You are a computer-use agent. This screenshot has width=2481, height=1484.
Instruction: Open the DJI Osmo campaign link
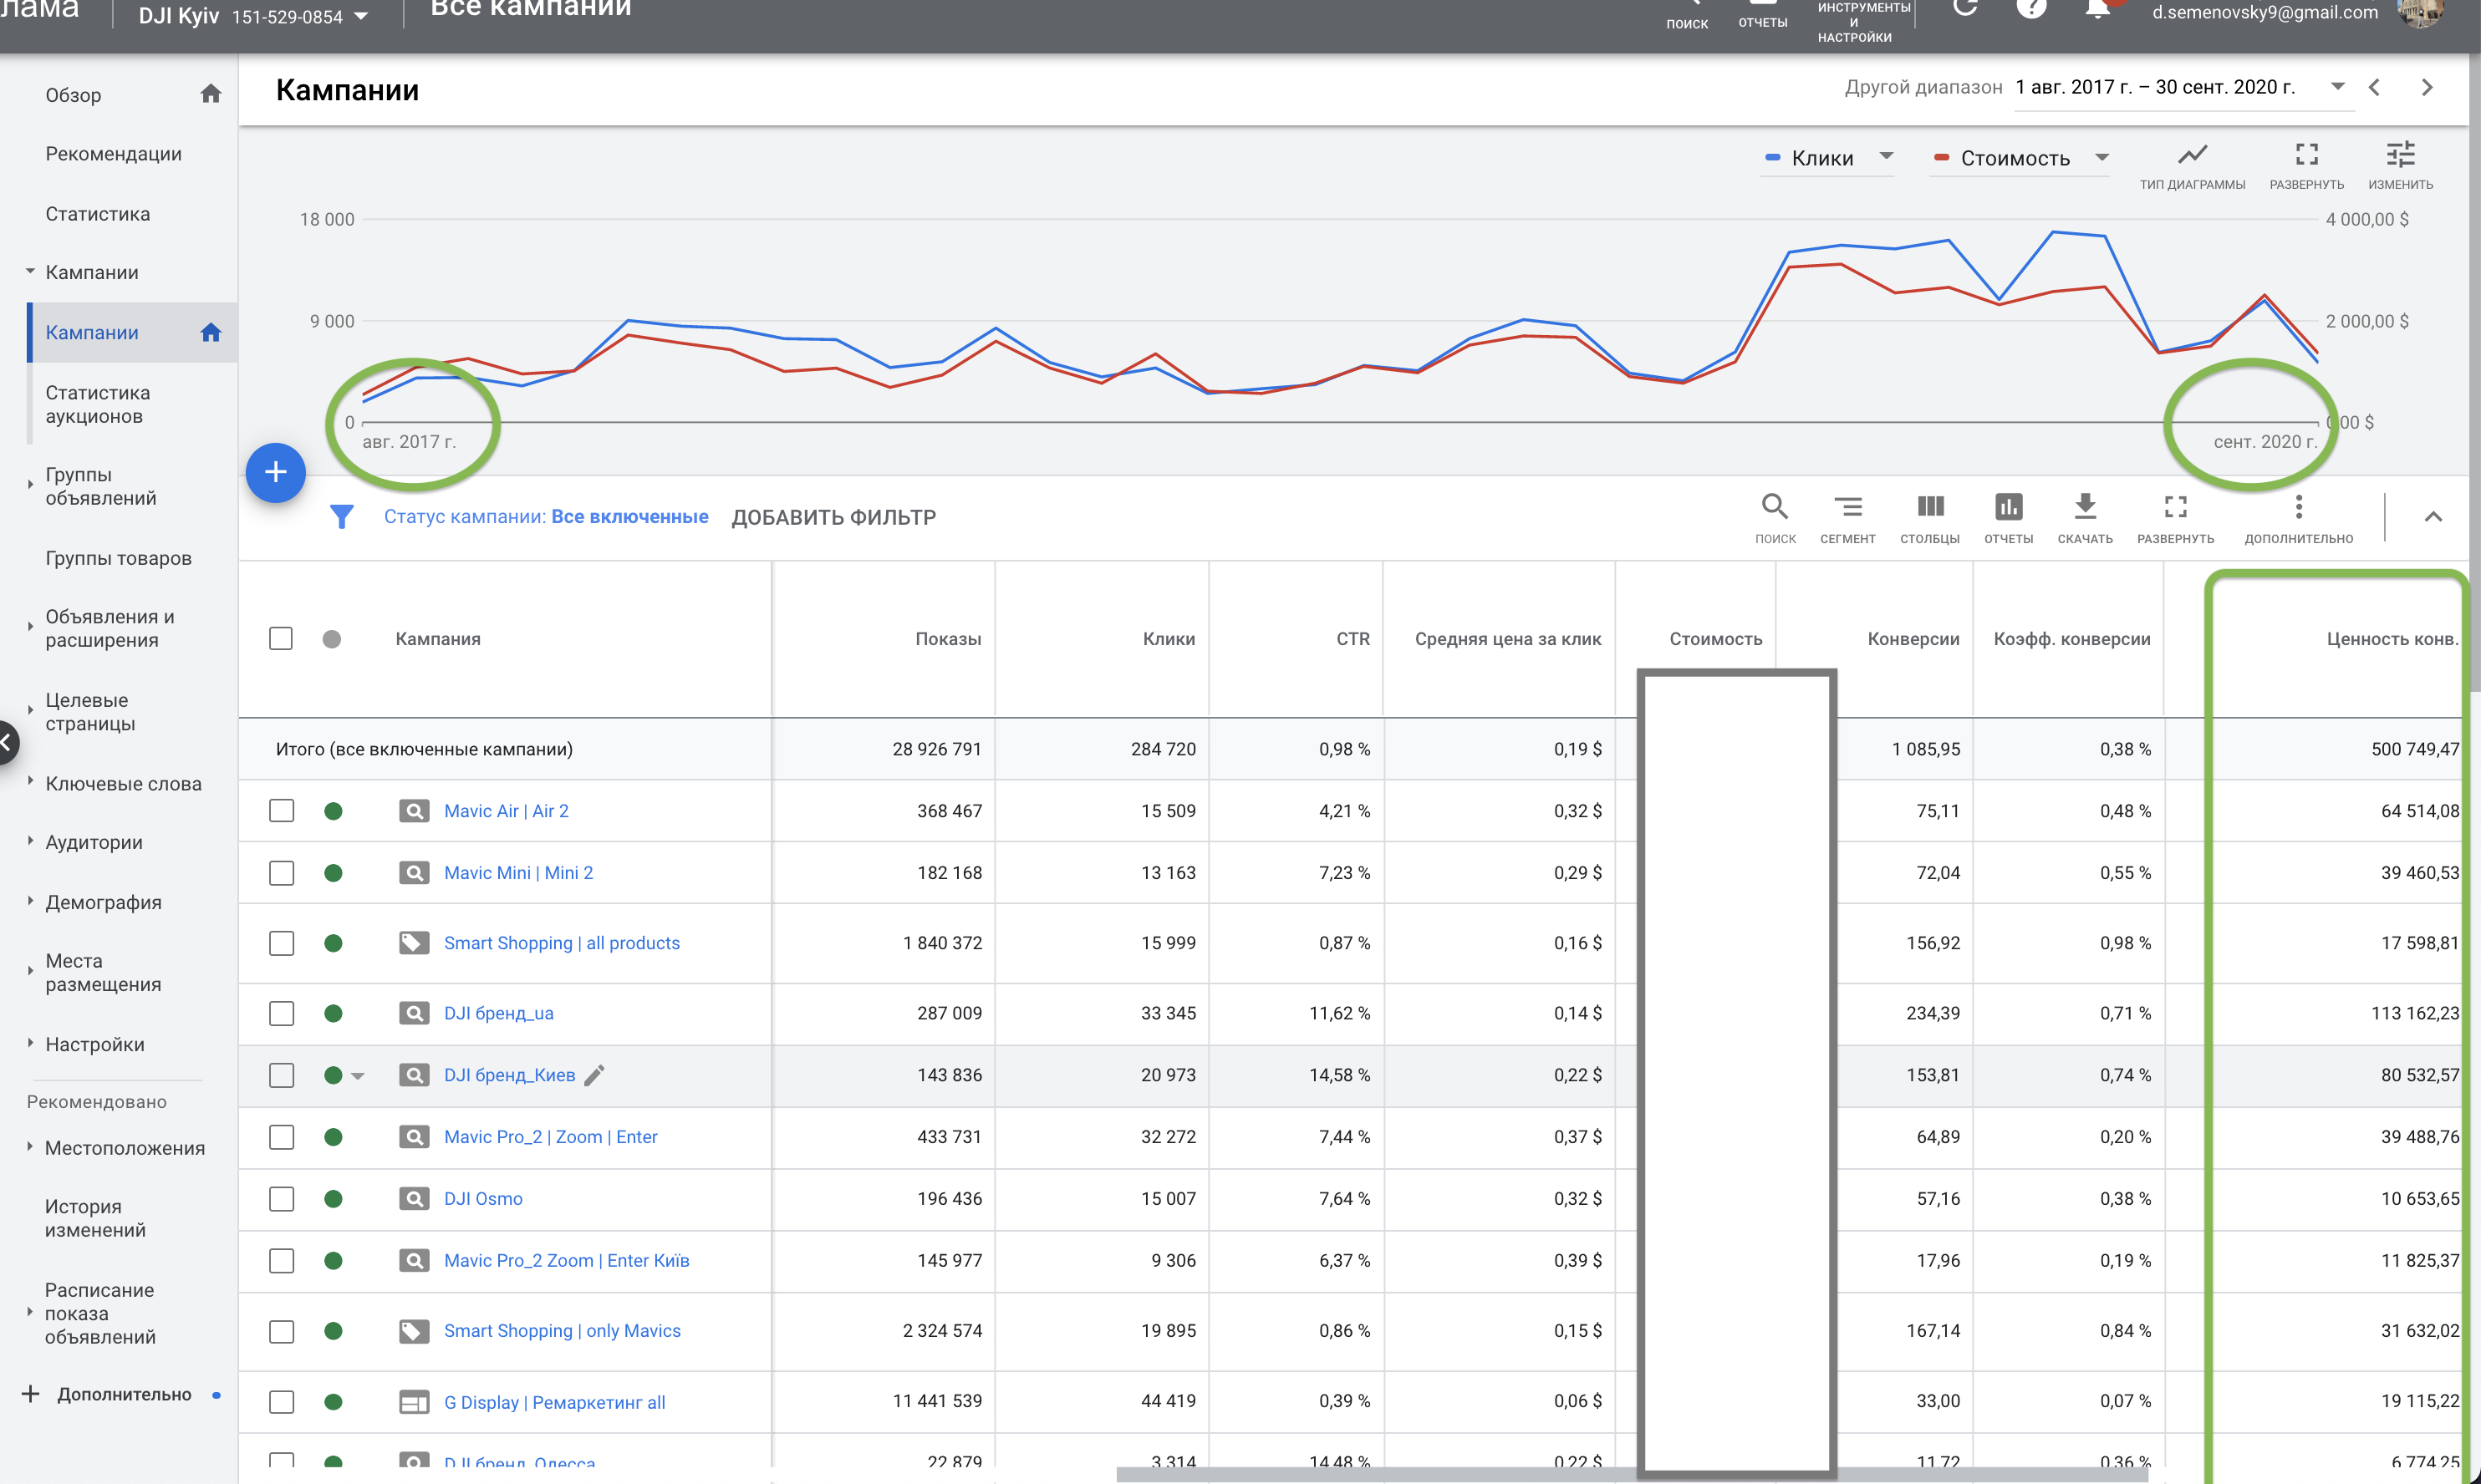[483, 1199]
